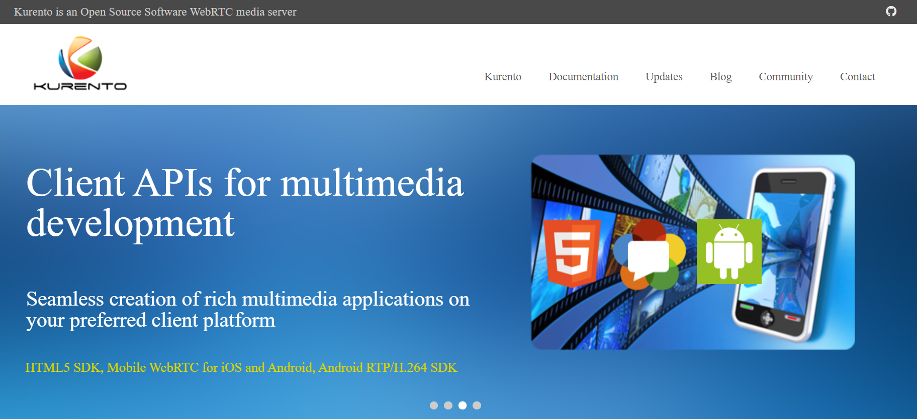Click the green Android robot icon
The image size is (917, 419).
tap(729, 252)
